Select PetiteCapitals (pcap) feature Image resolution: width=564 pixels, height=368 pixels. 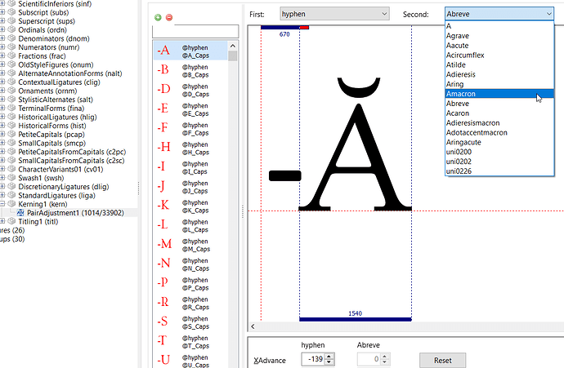51,135
